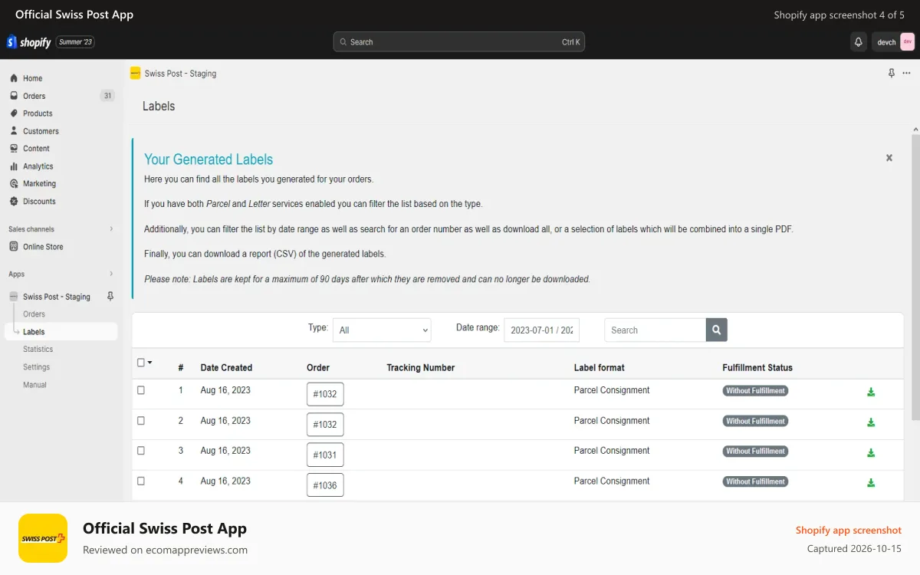Open Analytics in sidebar
The image size is (920, 575).
[38, 166]
